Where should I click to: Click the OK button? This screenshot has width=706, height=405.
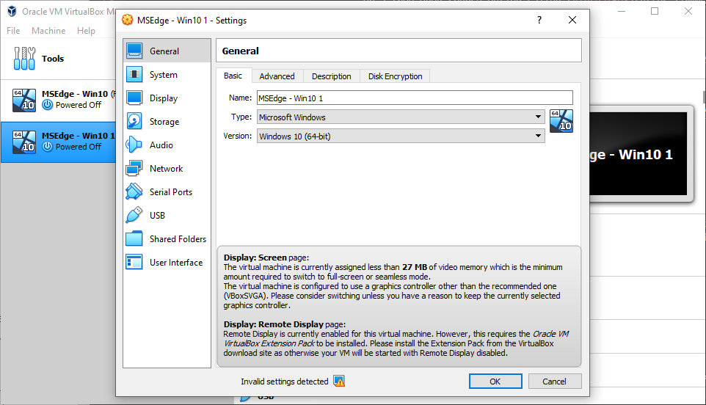pos(495,381)
